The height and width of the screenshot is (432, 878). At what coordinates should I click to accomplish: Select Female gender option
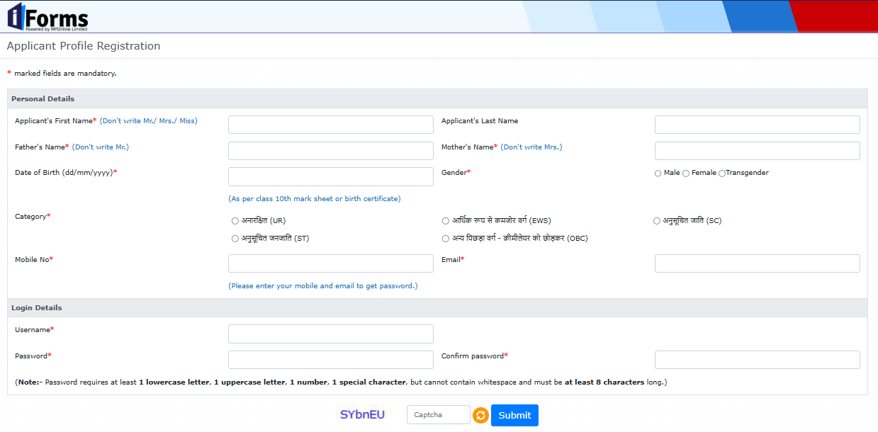coord(686,174)
